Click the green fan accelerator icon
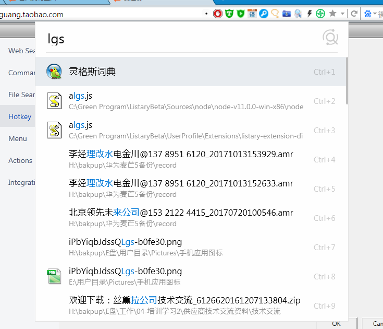Screen dimensions: 383x329 point(320,14)
